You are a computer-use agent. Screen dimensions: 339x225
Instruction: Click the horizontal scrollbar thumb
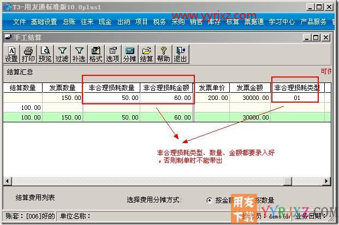point(288,181)
